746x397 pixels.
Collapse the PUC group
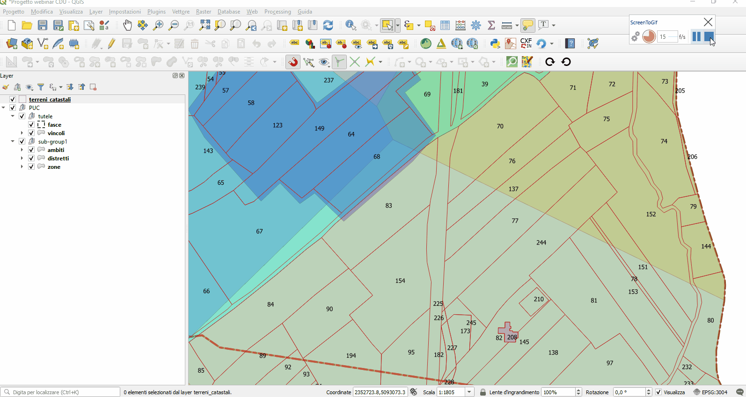[4, 108]
